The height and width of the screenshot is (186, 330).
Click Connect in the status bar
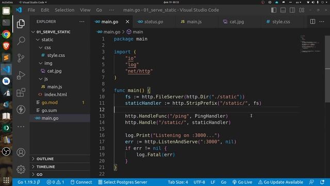(x=81, y=182)
